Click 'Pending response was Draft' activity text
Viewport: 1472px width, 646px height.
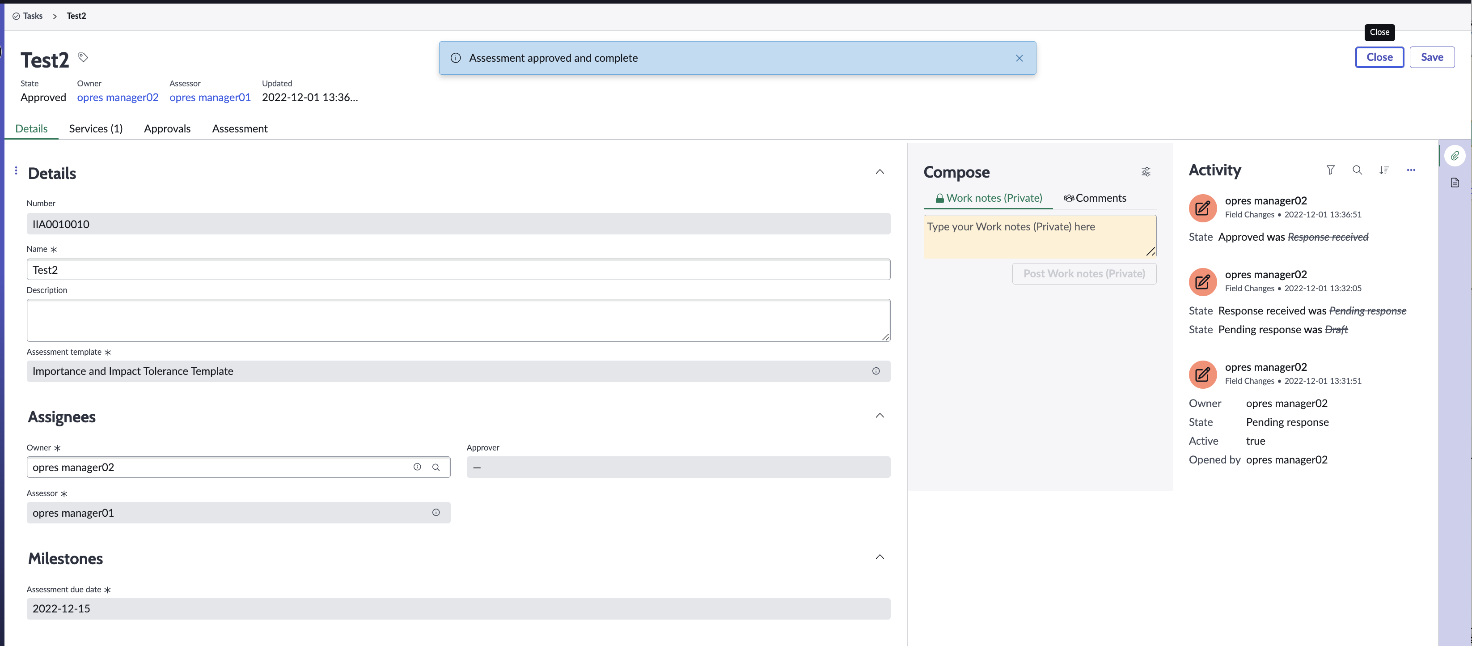click(x=1283, y=330)
